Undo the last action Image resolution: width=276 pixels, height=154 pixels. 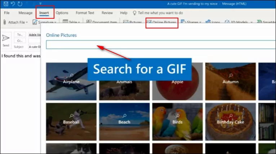[13, 4]
